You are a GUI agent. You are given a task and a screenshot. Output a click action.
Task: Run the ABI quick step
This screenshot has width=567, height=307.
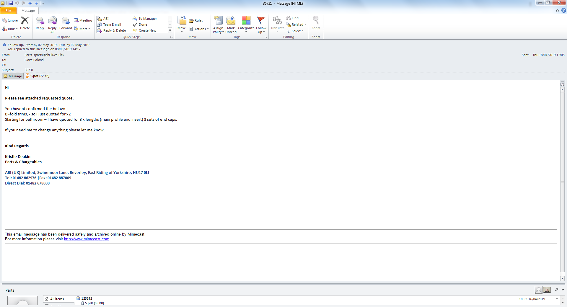click(x=114, y=19)
